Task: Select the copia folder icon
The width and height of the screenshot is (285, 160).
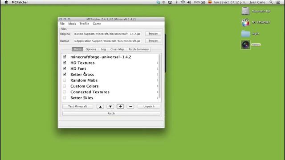Action: coord(245,34)
